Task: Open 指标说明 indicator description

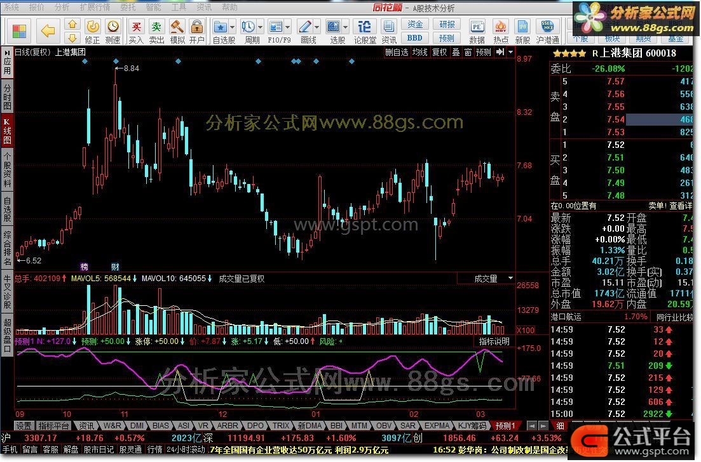Action: pos(494,341)
